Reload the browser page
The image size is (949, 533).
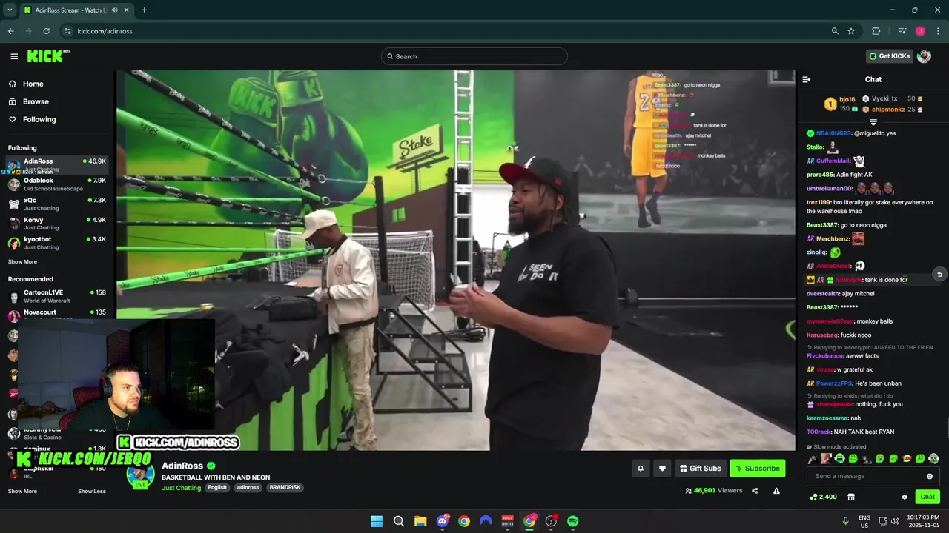coord(46,31)
